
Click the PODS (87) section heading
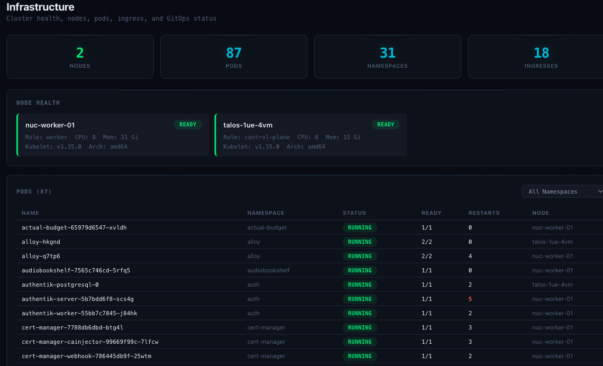[x=34, y=191]
